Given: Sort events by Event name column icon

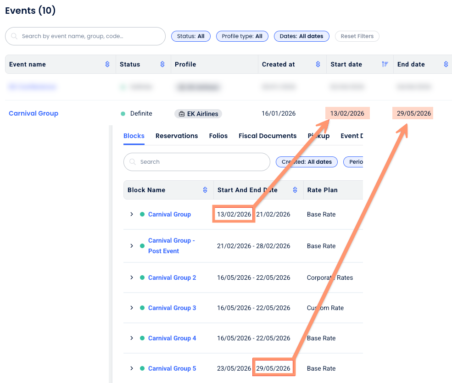Looking at the screenshot, I should click(107, 65).
